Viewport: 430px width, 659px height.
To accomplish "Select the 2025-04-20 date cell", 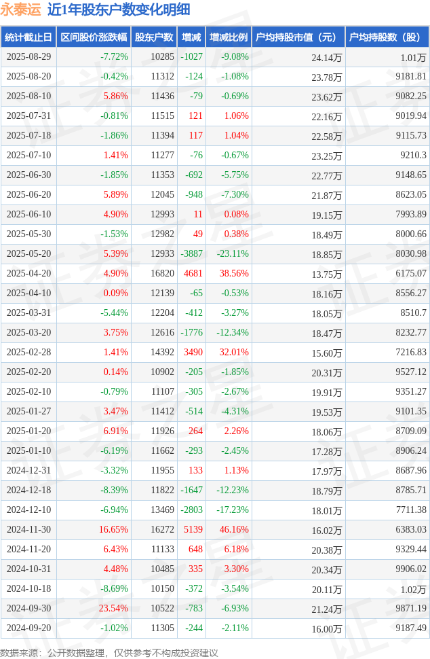I will pos(28,274).
